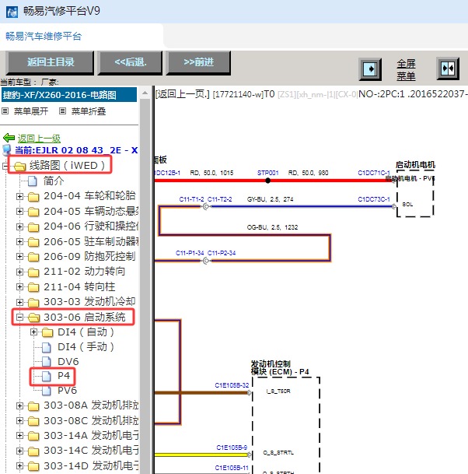The height and width of the screenshot is (474, 468).
Task: Open the 线路图 (iWED) folder
Action: coord(67,166)
